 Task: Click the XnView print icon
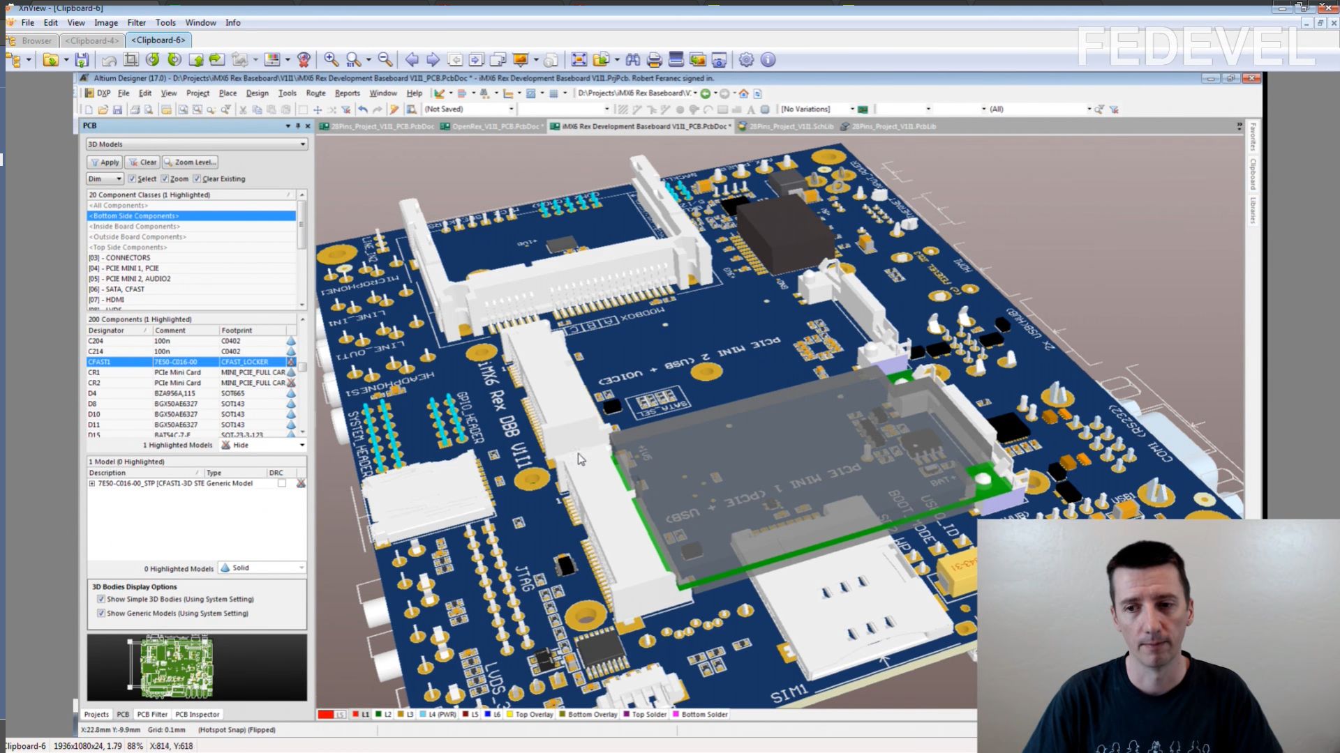point(654,60)
